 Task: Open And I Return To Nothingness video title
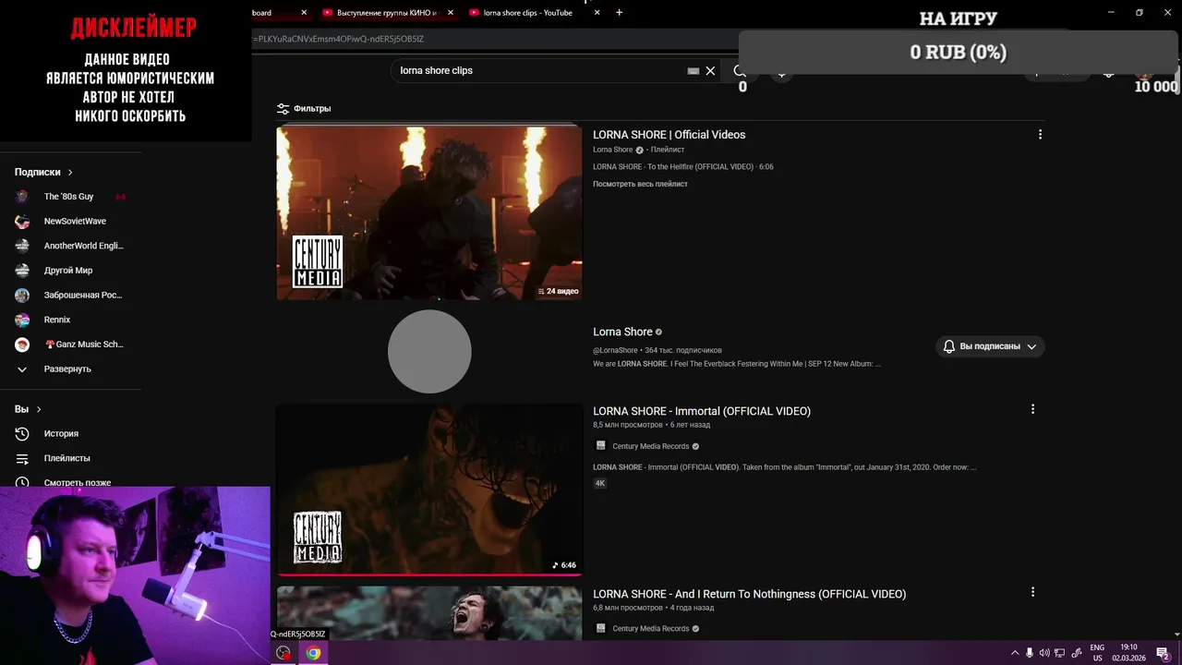click(x=749, y=594)
